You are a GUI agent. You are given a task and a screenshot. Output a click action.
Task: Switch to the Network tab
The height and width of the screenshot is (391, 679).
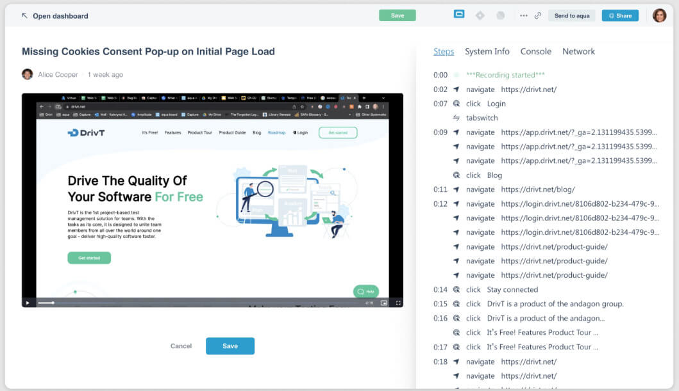(x=578, y=51)
